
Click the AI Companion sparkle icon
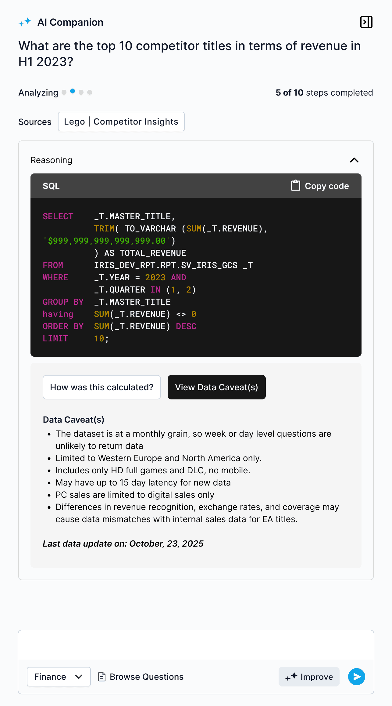point(25,22)
